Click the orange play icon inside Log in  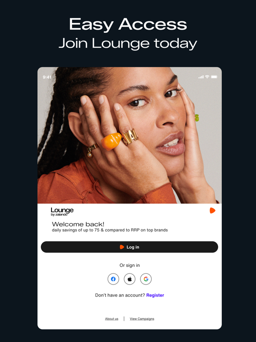122,247
